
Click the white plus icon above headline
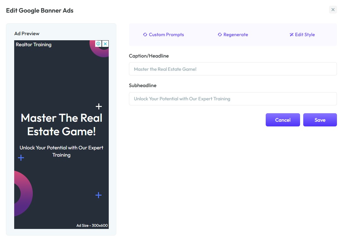click(x=99, y=106)
